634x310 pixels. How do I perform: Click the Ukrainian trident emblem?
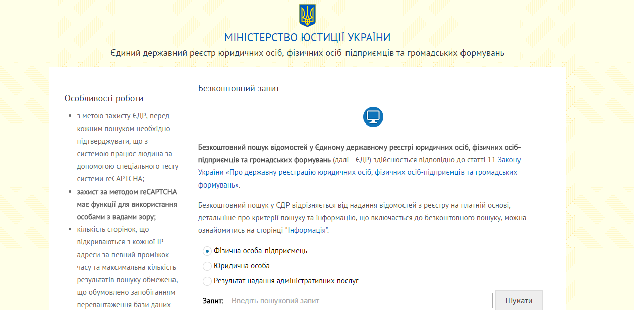(x=307, y=16)
